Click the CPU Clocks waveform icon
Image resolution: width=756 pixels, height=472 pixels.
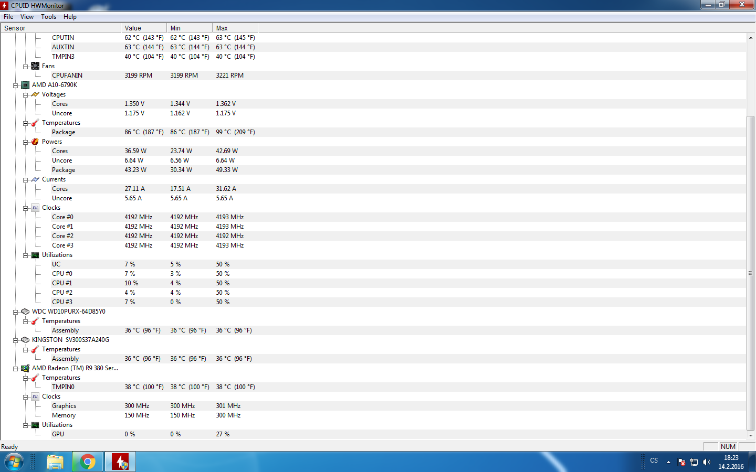[x=35, y=208]
